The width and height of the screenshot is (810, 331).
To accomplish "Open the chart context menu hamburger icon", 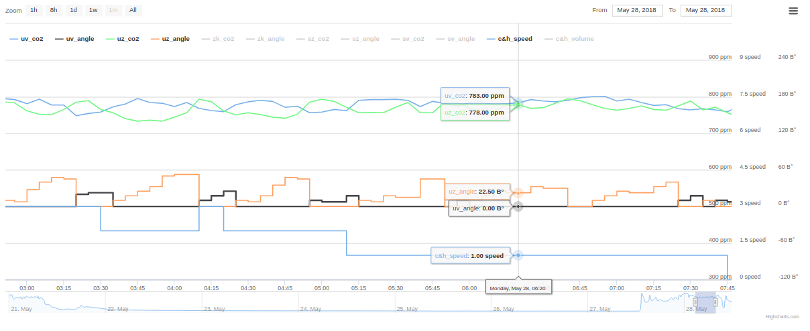I will click(793, 11).
